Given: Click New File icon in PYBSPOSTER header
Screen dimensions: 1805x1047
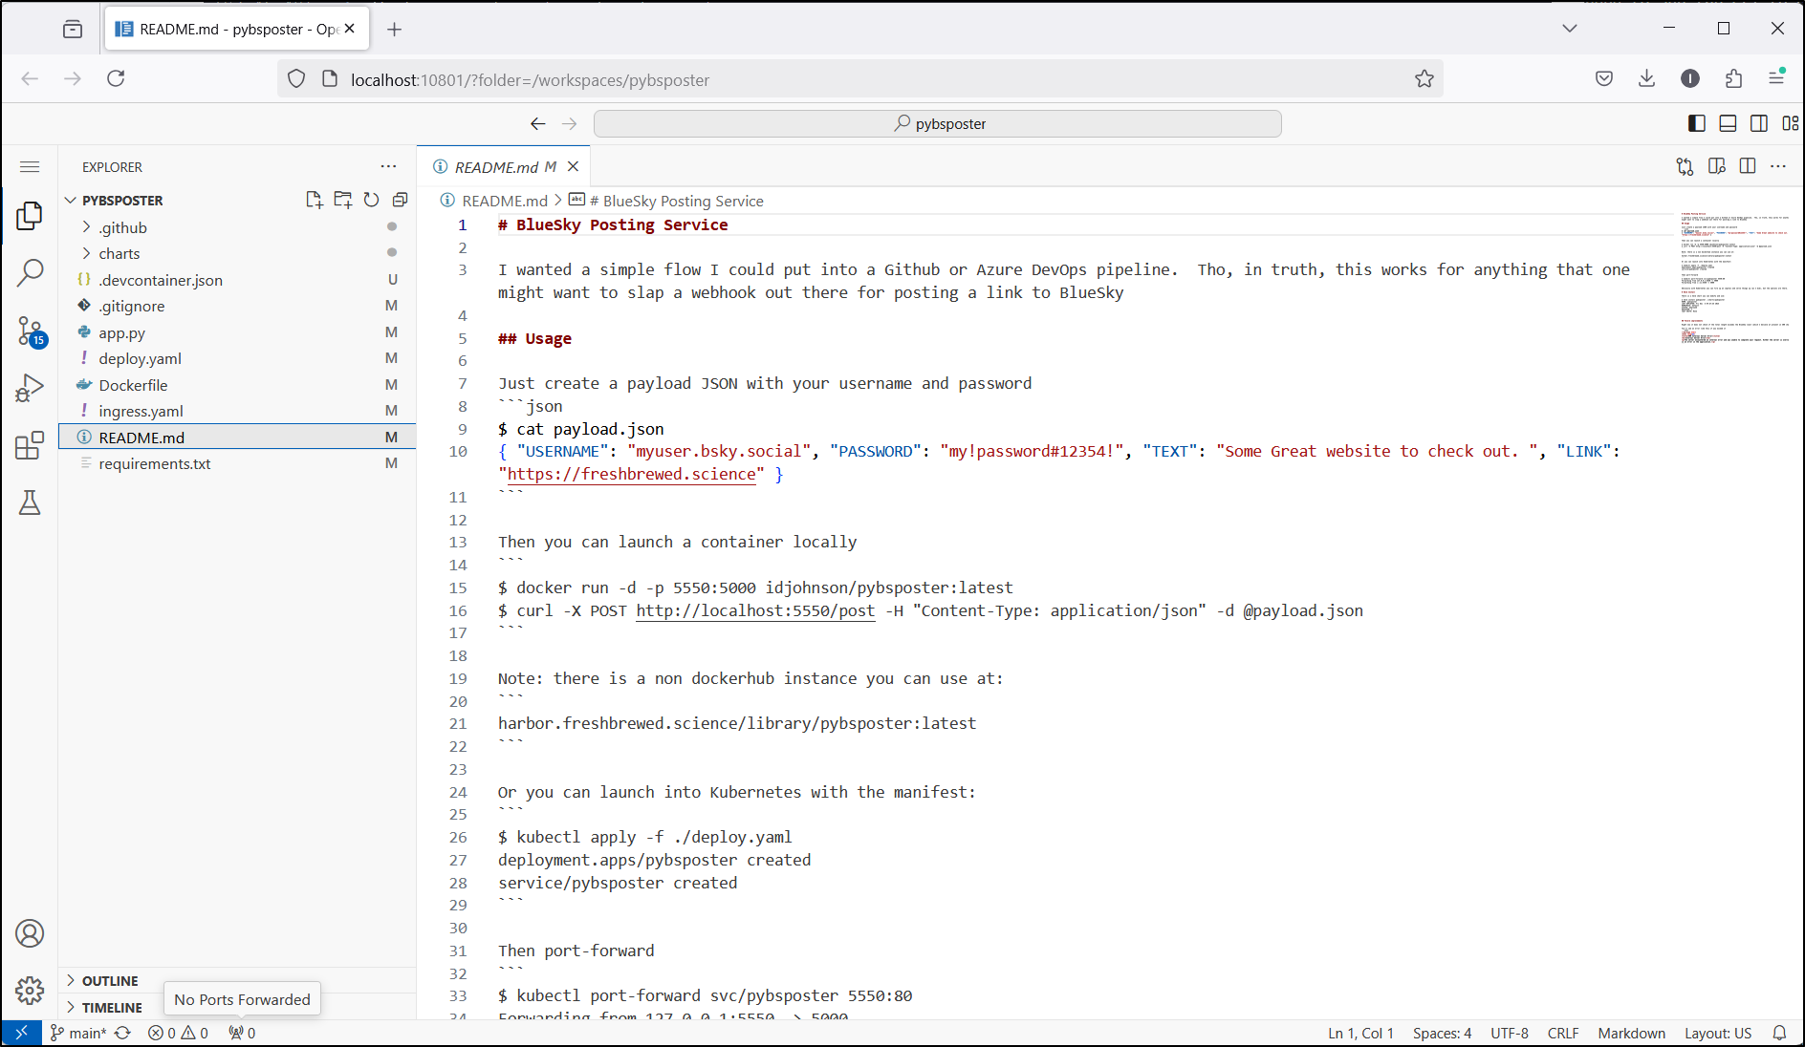Looking at the screenshot, I should pos(314,200).
